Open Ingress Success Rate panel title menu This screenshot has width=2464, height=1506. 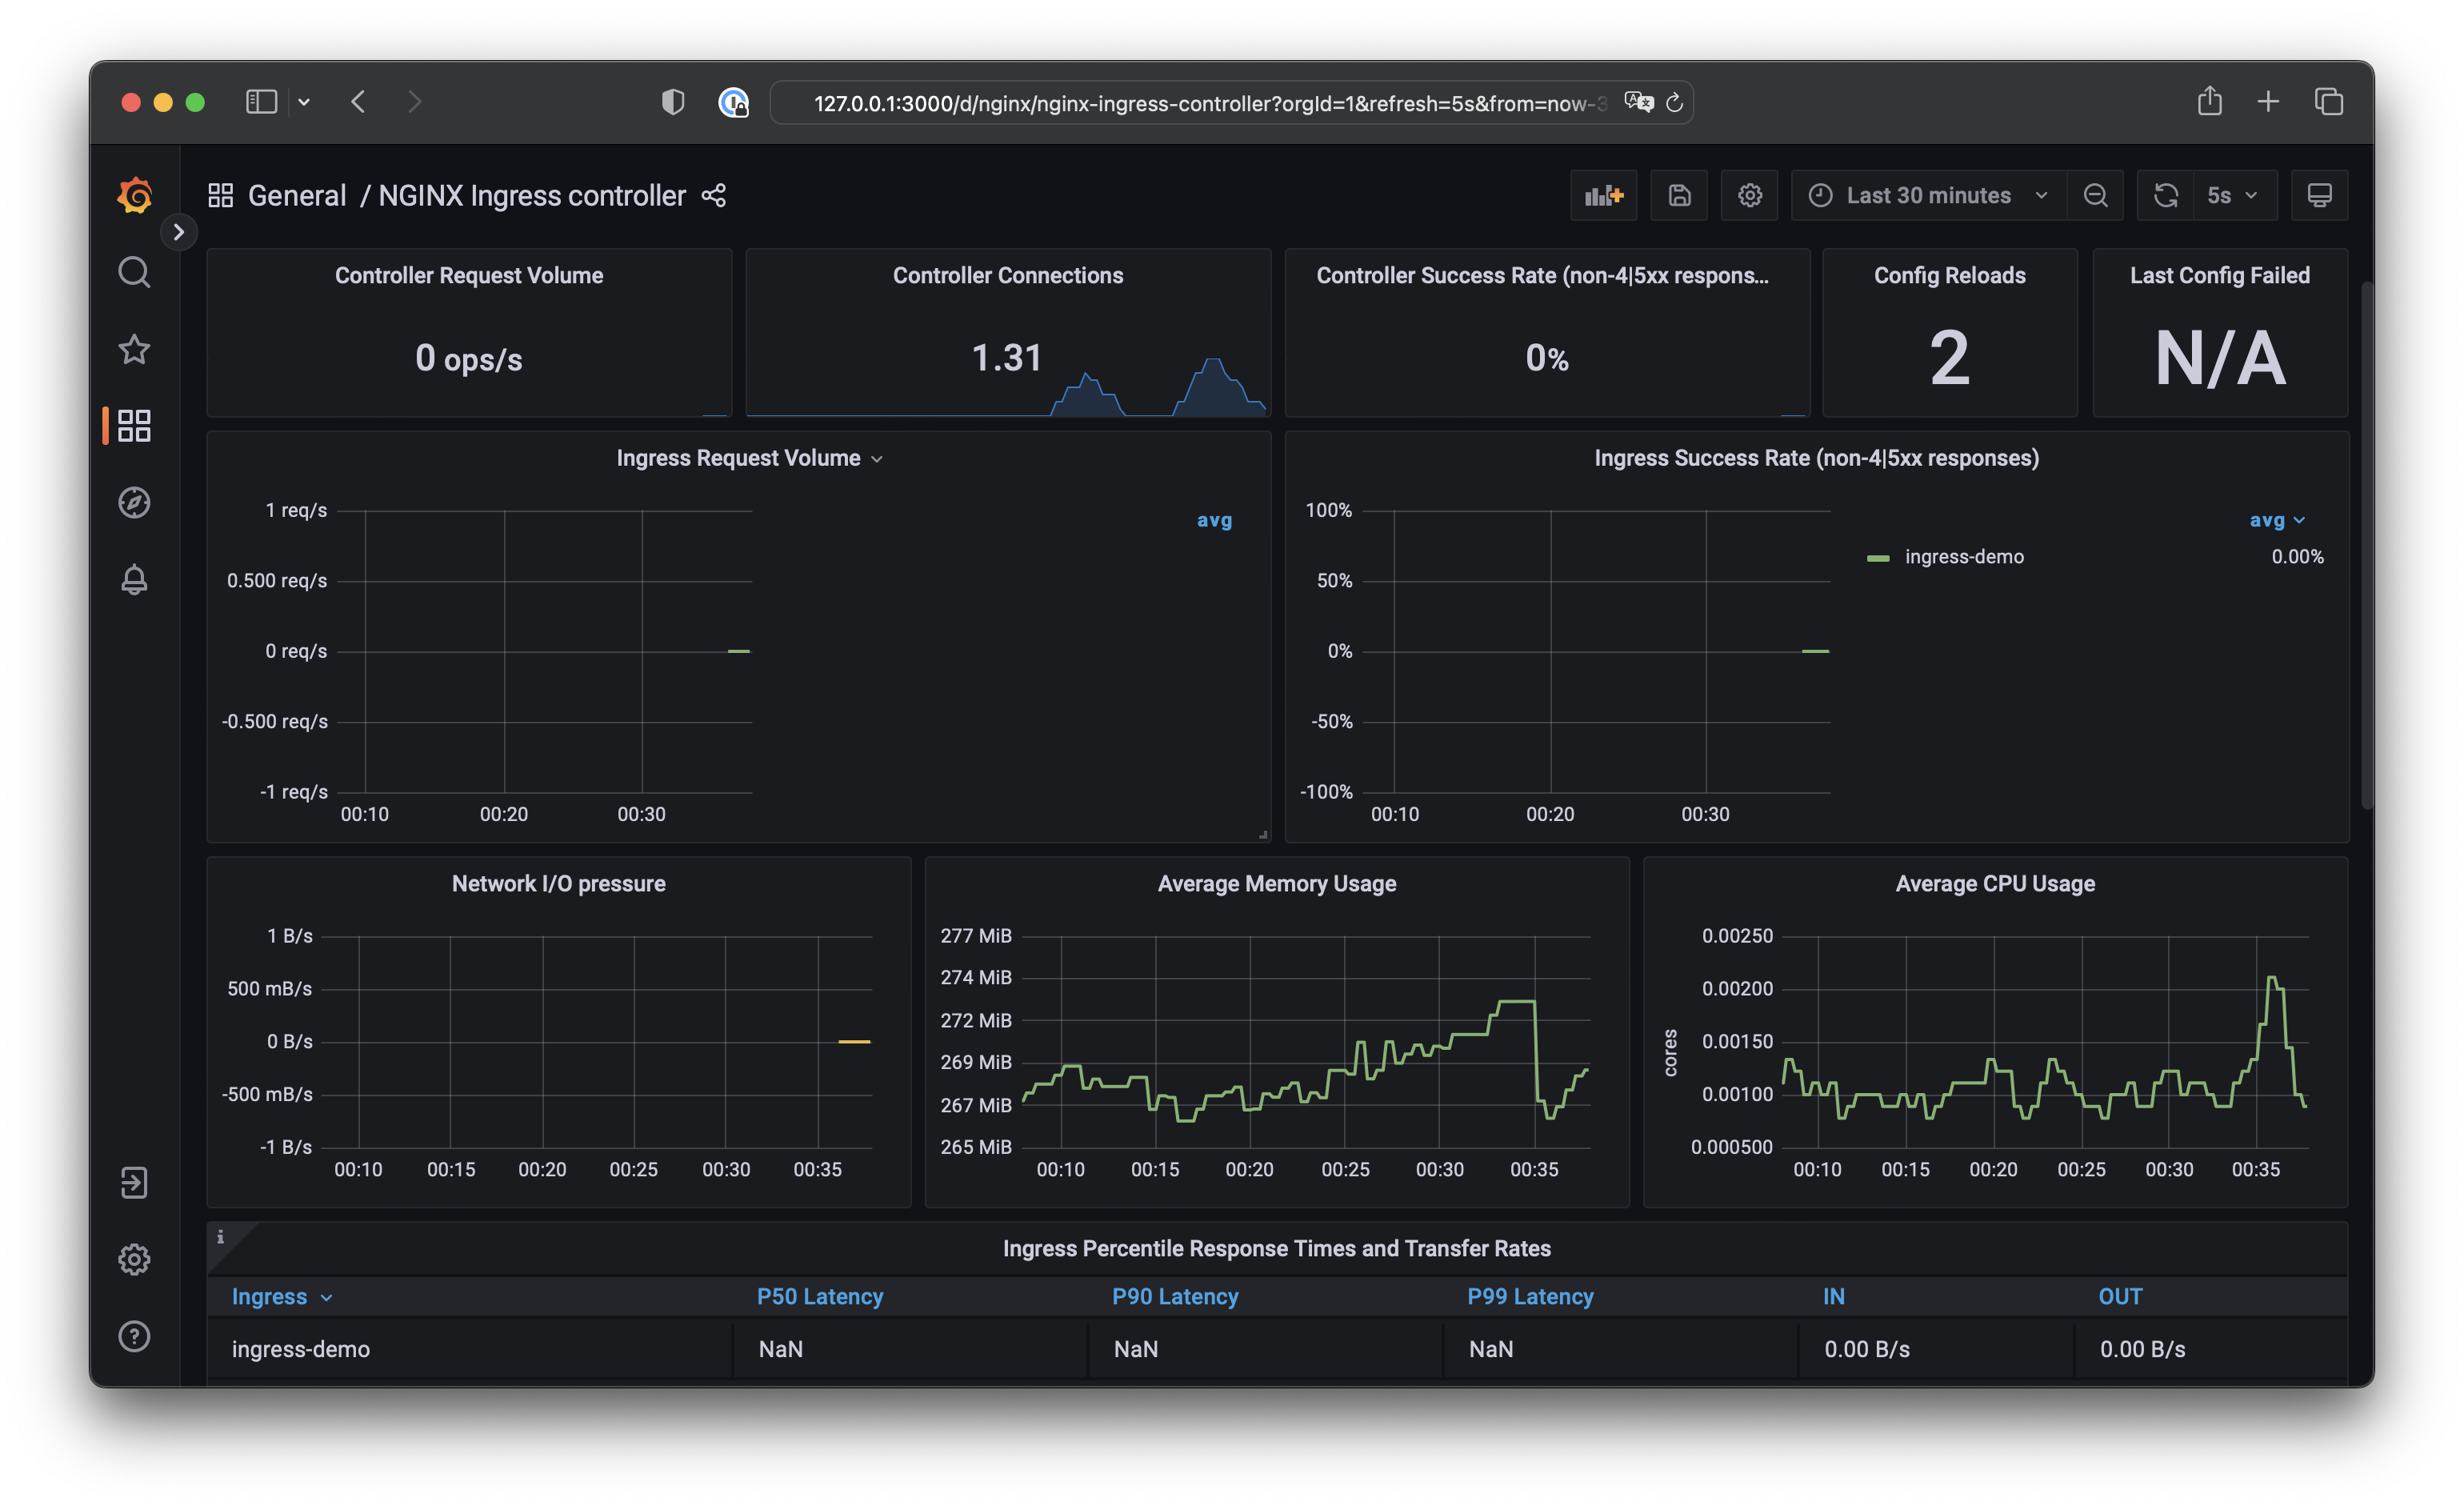(x=1816, y=458)
